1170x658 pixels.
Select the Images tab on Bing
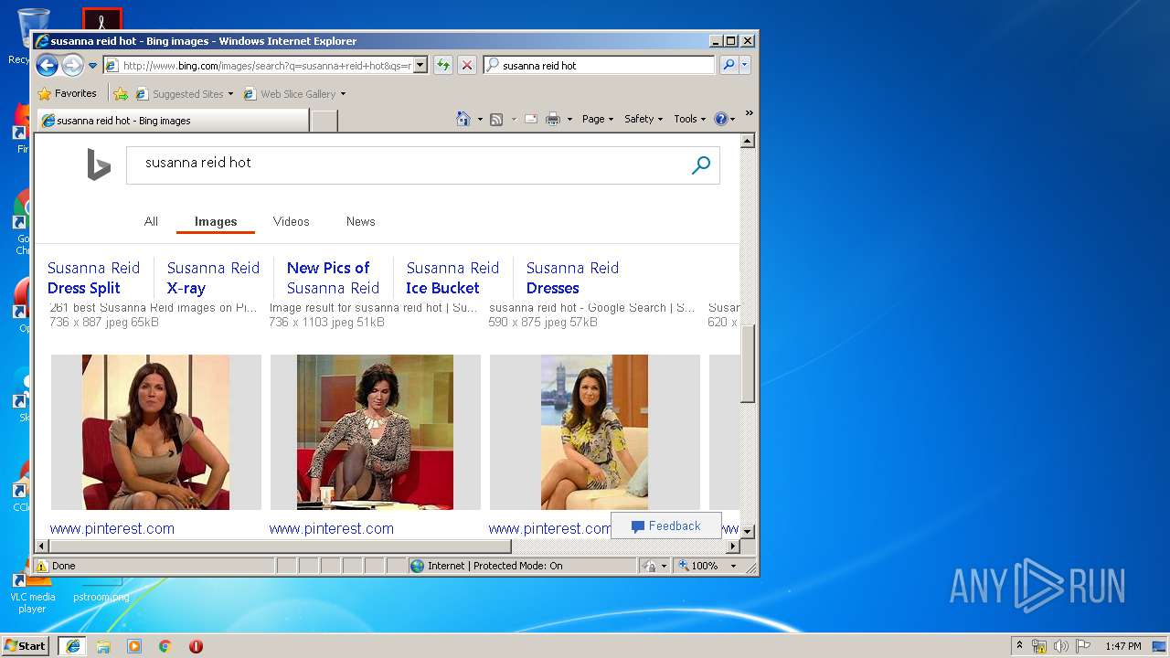[x=216, y=221]
